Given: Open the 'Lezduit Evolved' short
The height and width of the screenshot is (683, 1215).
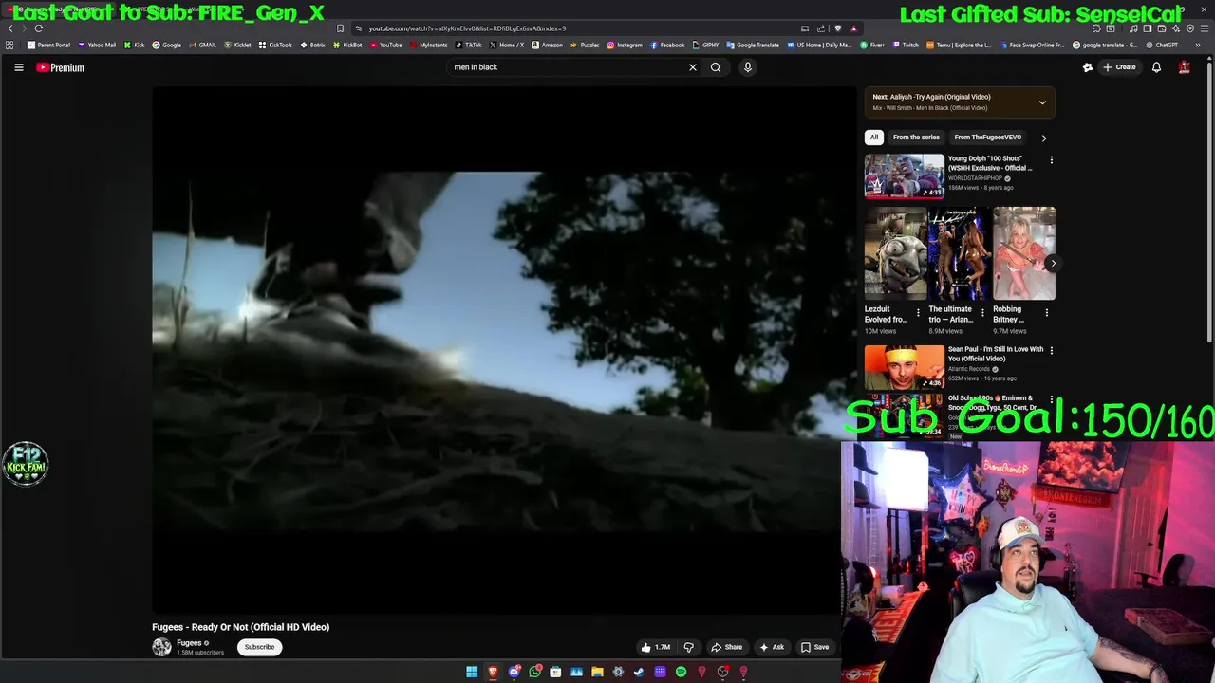Looking at the screenshot, I should pos(895,253).
